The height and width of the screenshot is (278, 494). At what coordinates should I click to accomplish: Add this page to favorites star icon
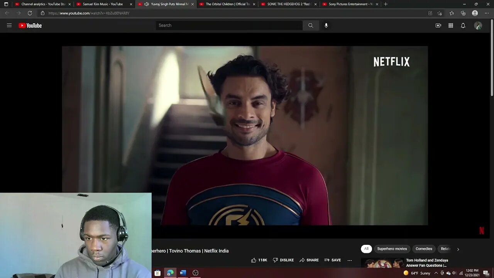click(440, 13)
